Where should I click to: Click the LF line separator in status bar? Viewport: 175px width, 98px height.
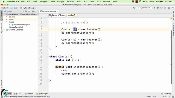point(159,97)
